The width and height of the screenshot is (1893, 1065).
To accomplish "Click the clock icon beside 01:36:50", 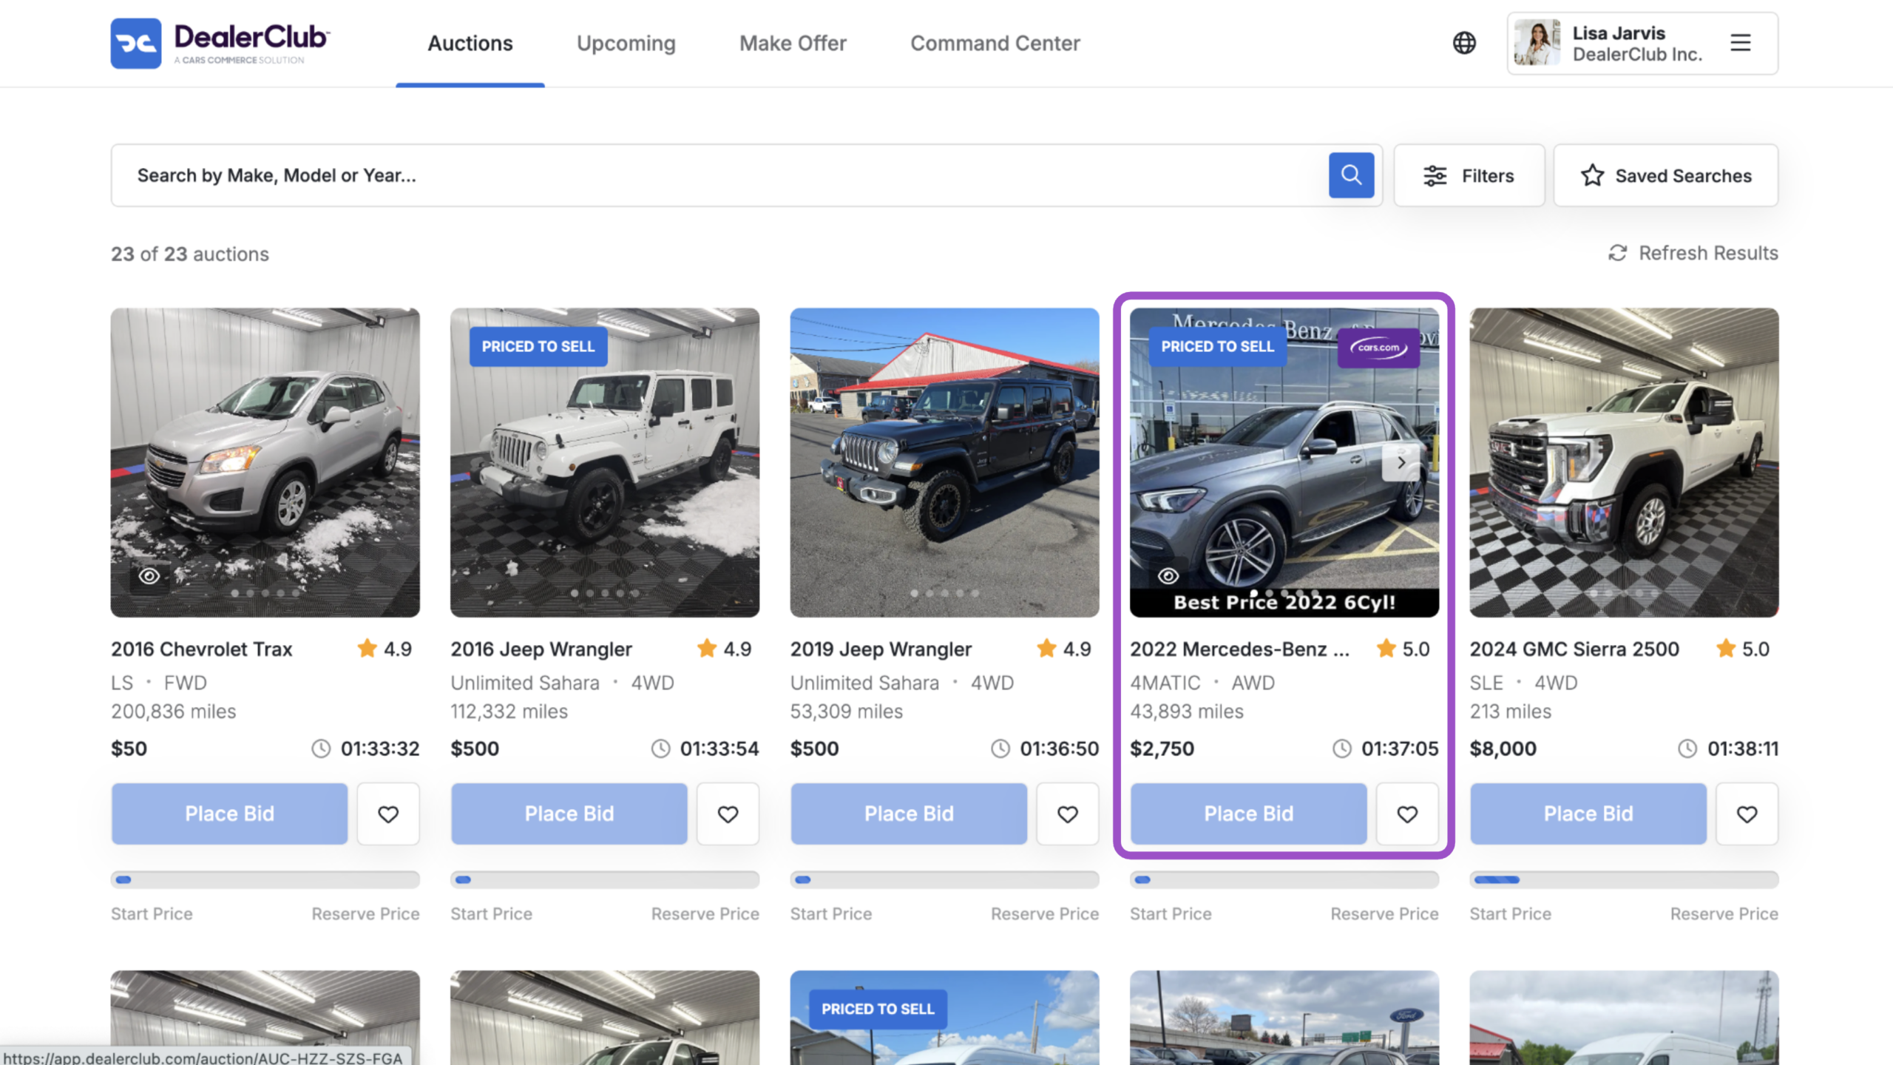I will point(1000,748).
